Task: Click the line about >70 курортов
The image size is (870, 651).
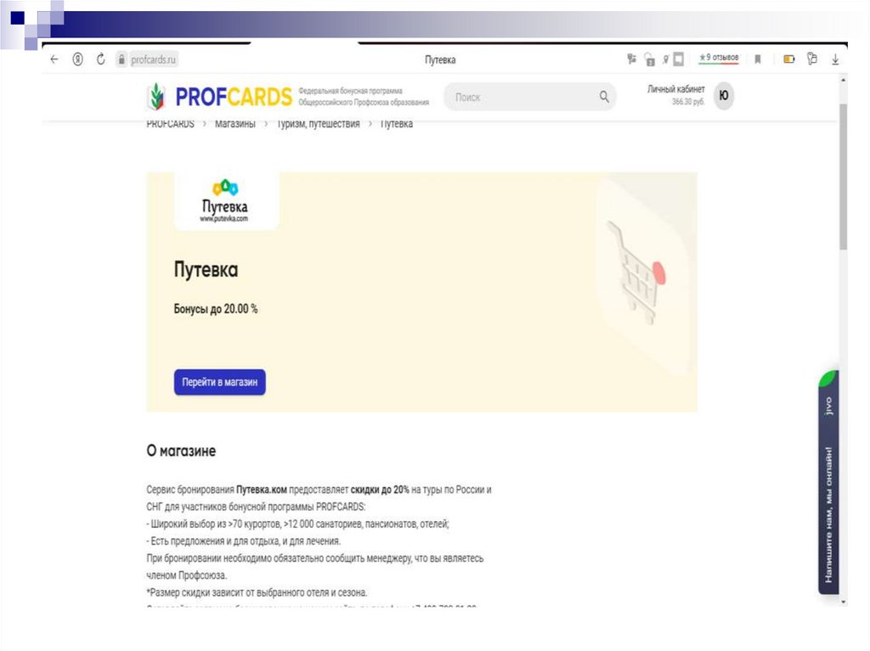Action: pyautogui.click(x=297, y=524)
